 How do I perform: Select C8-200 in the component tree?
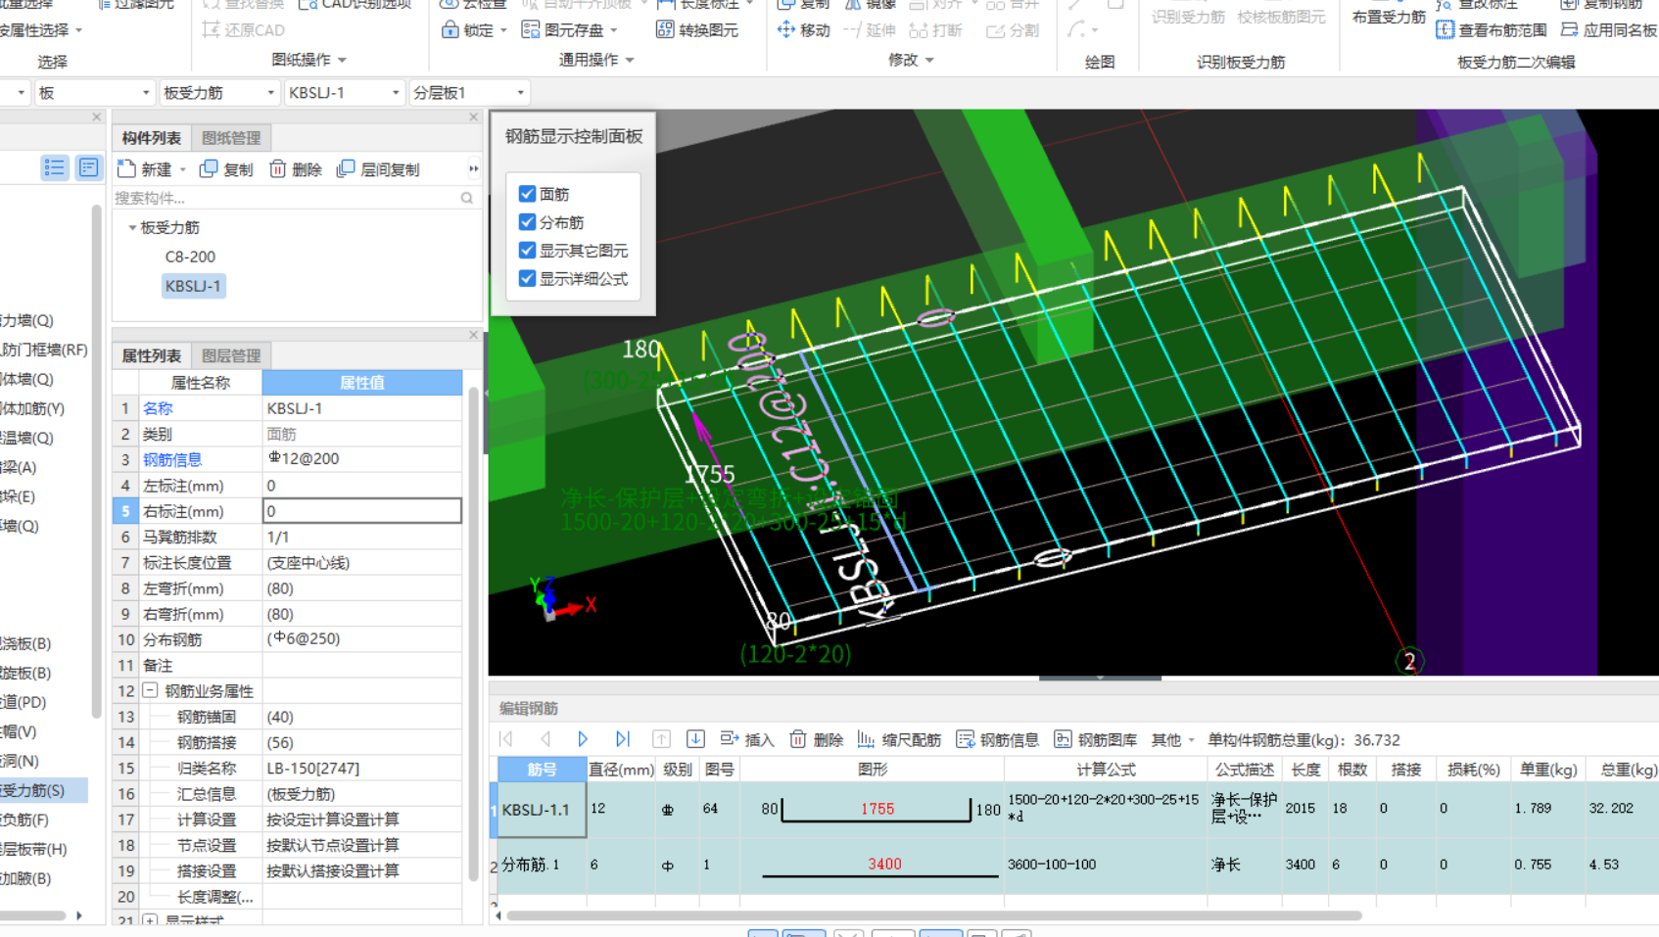[190, 257]
